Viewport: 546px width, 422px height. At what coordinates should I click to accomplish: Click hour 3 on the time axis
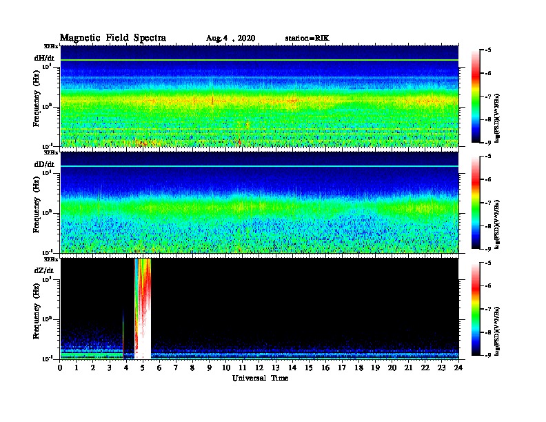click(110, 368)
